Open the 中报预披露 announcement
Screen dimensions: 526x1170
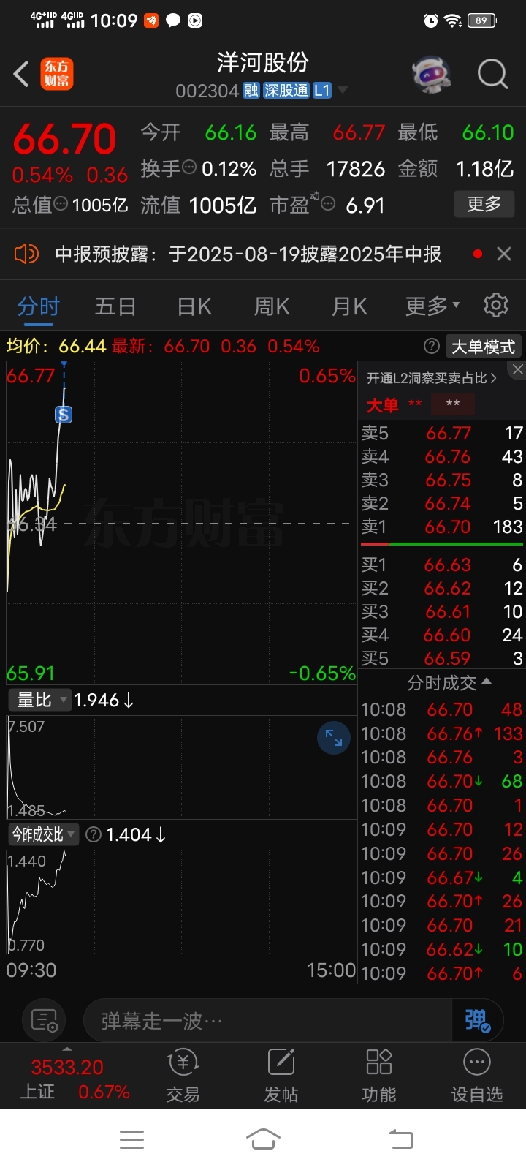(x=248, y=254)
